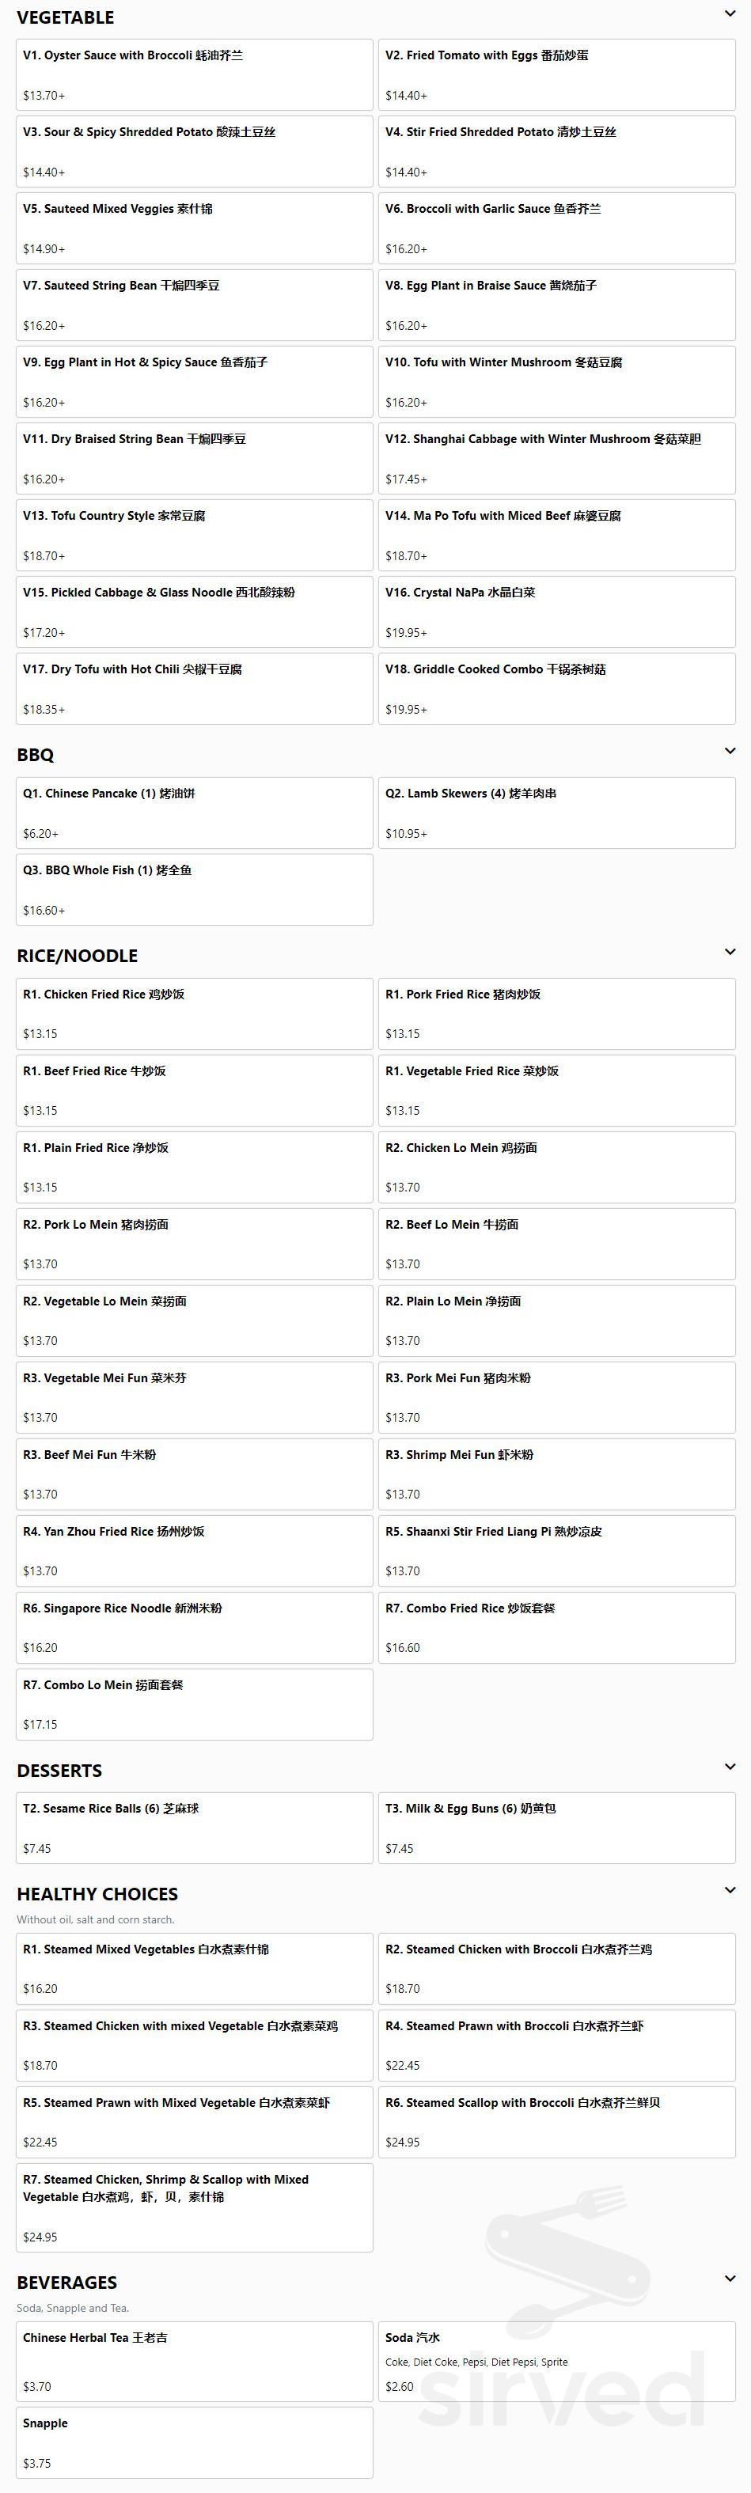The image size is (751, 2493).
Task: Collapse the VEGETABLE section chevron
Action: (730, 13)
